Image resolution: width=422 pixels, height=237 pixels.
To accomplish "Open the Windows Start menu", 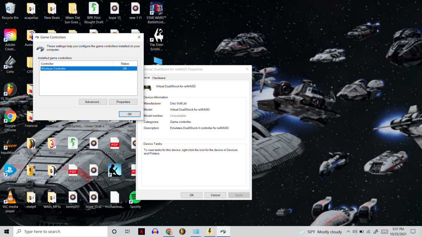I will pyautogui.click(x=7, y=231).
